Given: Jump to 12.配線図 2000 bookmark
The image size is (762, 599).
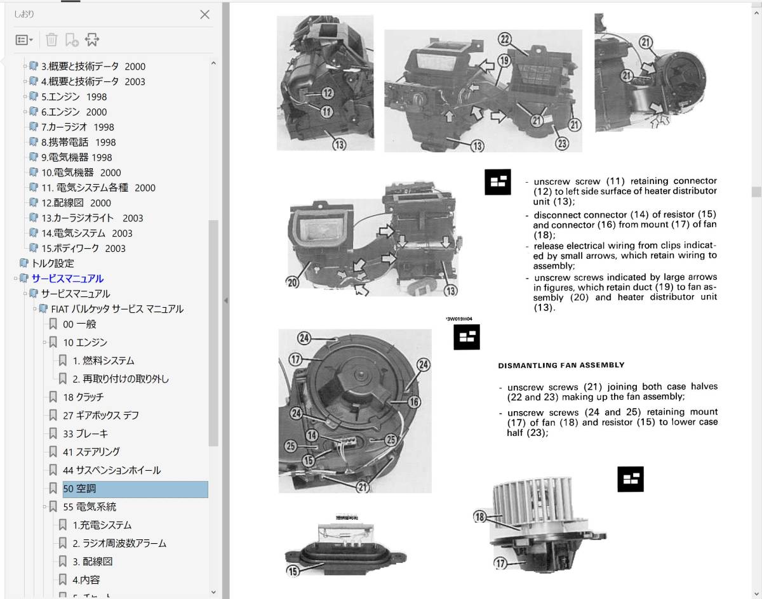Looking at the screenshot, I should tap(76, 203).
